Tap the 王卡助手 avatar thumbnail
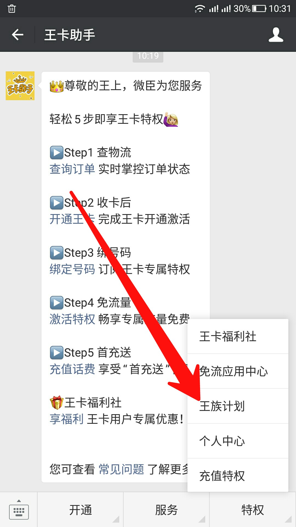This screenshot has height=527, width=296. [20, 86]
